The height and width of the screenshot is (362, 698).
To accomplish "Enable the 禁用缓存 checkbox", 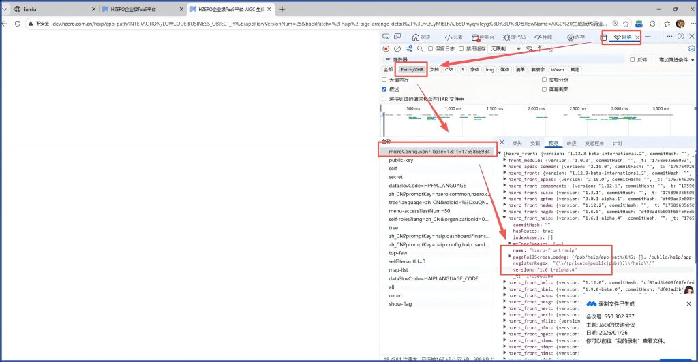I will click(x=461, y=48).
